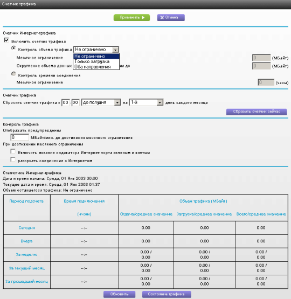Open the 1-й day dropdown
This screenshot has height=299, width=291.
point(146,102)
